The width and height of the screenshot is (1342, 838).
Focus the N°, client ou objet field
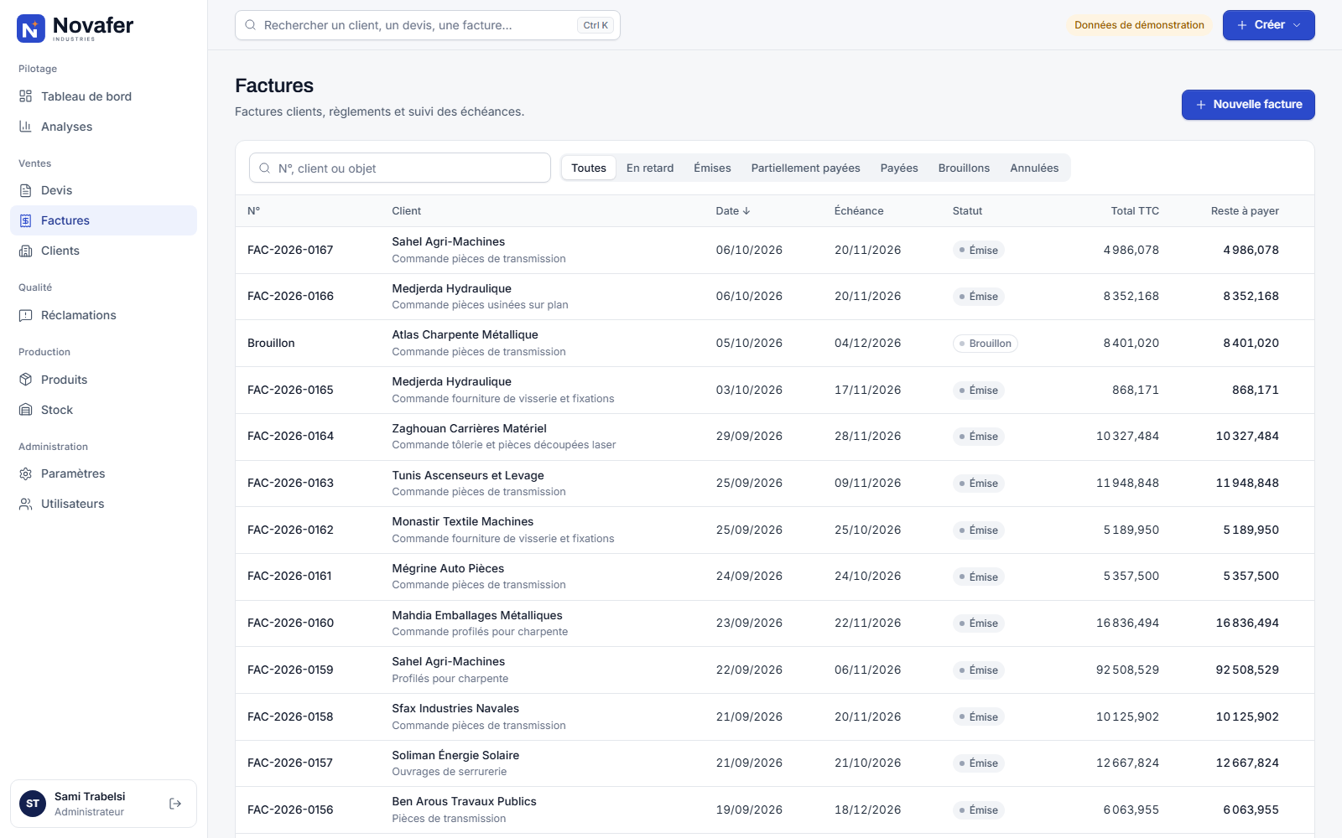[x=400, y=168]
